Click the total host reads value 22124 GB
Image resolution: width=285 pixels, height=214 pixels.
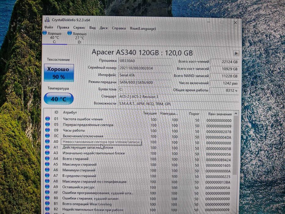coord(224,62)
